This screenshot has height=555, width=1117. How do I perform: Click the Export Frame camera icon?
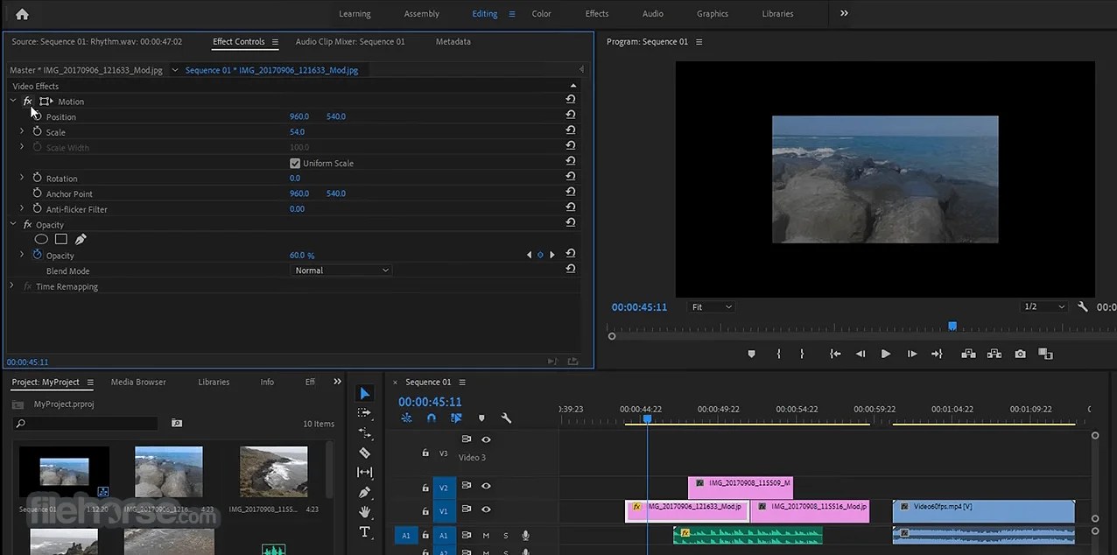tap(1020, 354)
